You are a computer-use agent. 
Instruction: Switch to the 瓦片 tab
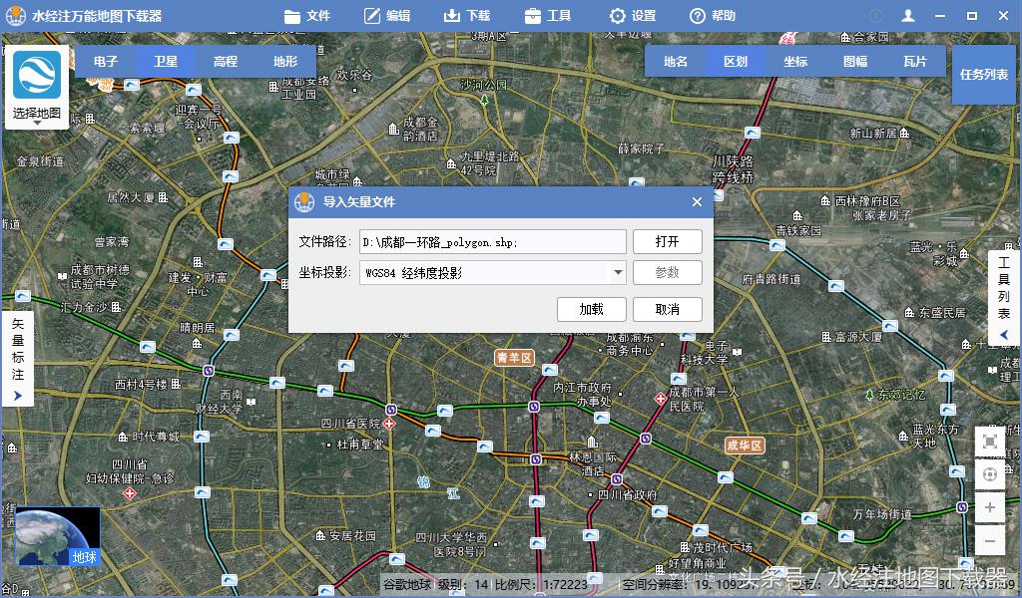point(913,61)
